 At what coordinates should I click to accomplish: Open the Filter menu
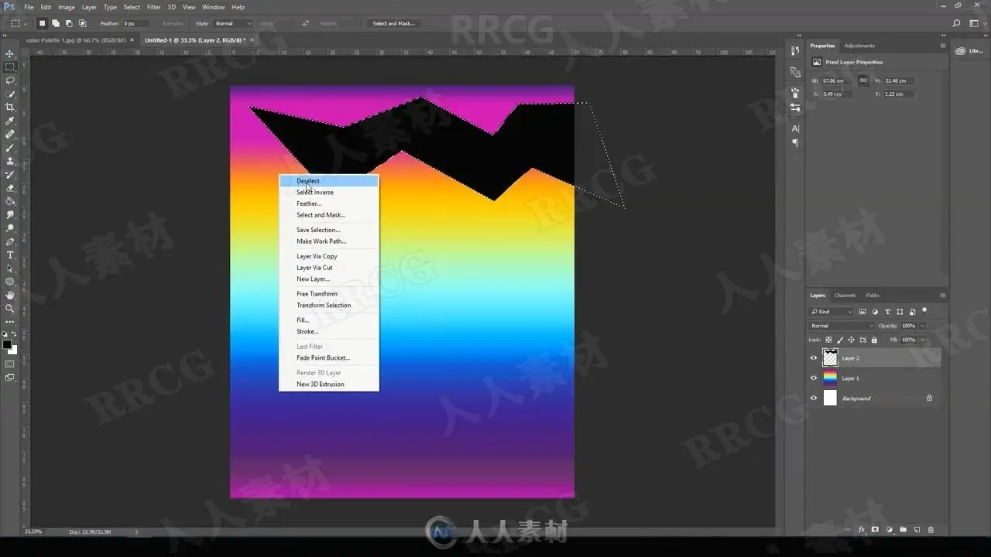154,7
